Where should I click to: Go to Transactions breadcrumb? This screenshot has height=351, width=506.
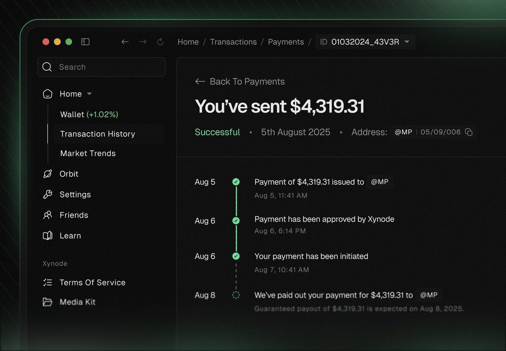(x=233, y=42)
